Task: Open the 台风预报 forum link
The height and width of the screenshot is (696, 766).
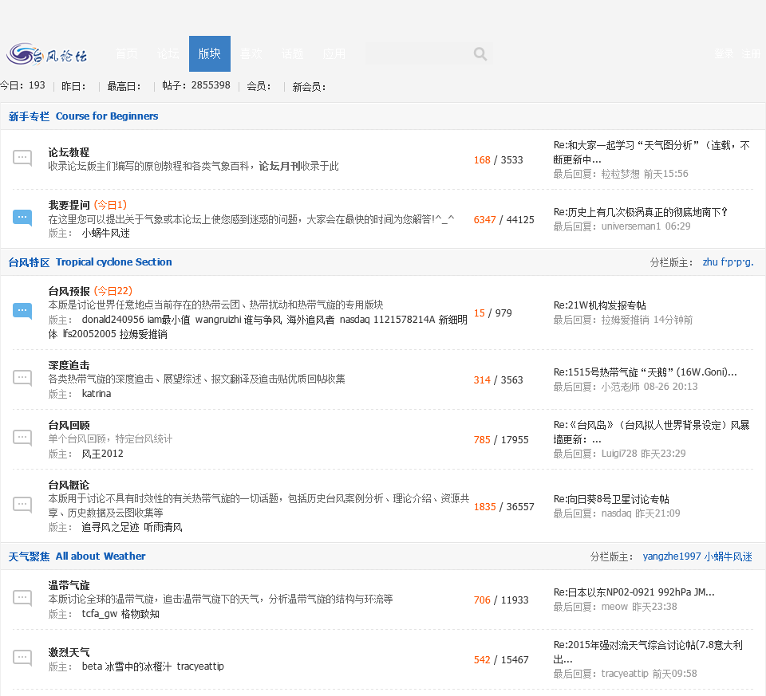Action: (x=69, y=291)
